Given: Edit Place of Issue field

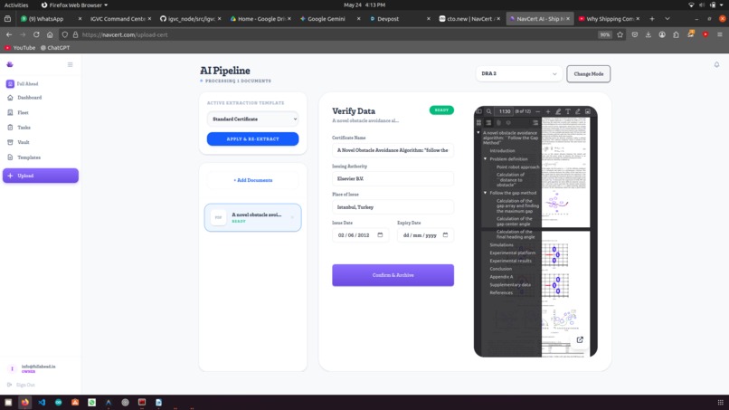Looking at the screenshot, I should 393,207.
